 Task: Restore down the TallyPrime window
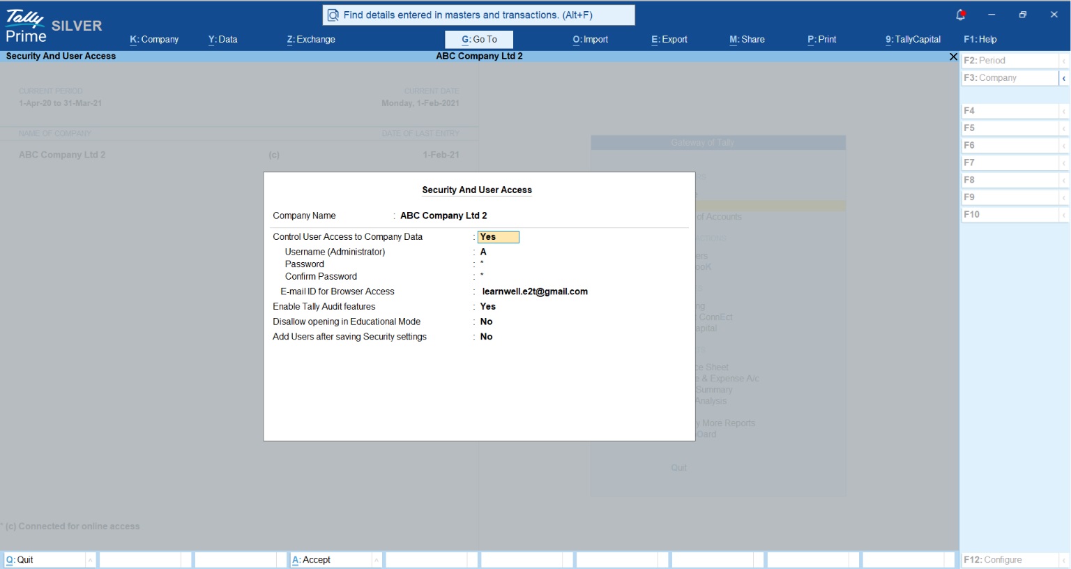(x=1023, y=15)
